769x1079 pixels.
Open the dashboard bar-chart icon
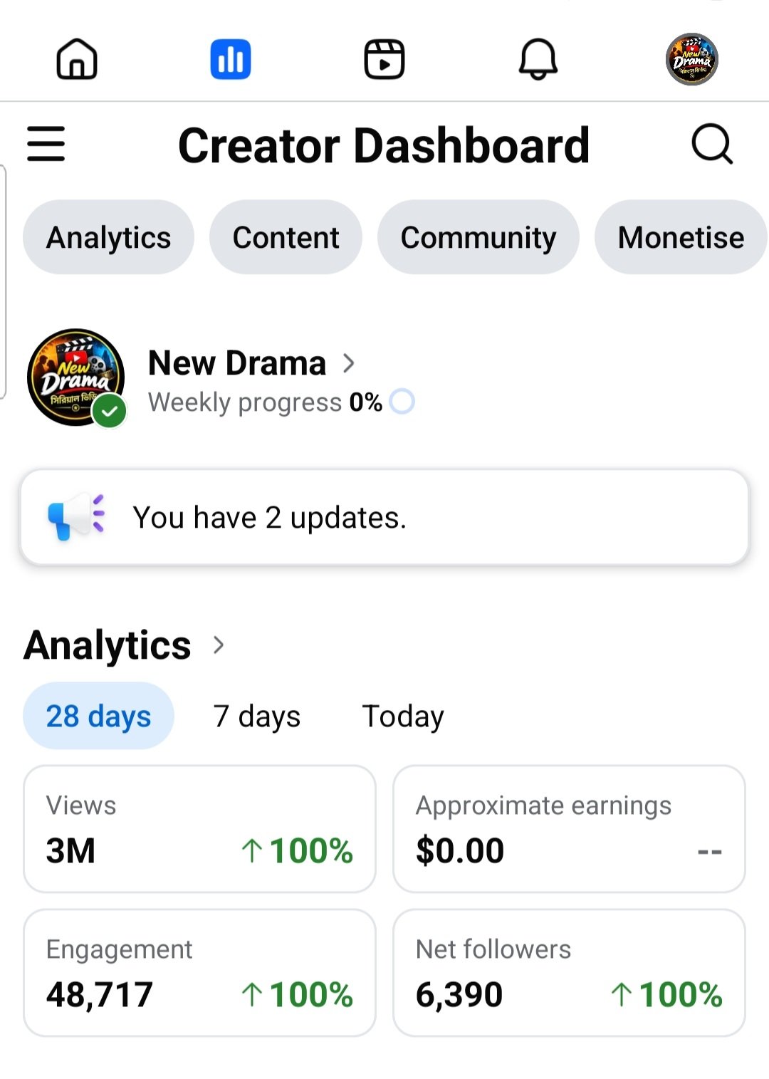coord(231,59)
